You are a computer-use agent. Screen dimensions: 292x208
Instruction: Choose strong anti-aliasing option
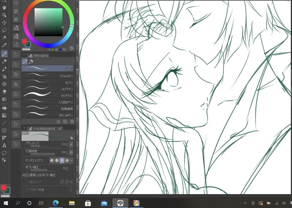(x=67, y=160)
